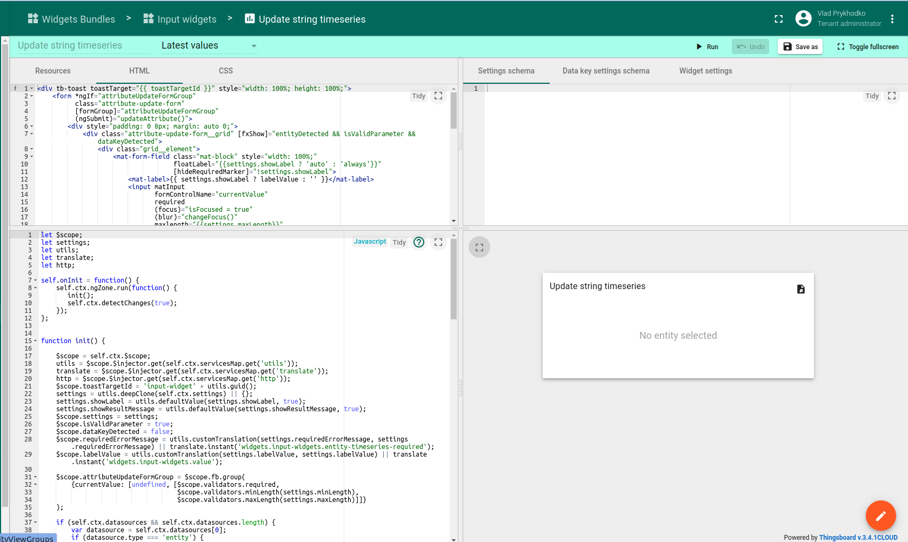The height and width of the screenshot is (542, 908).
Task: Open the Data key settings schema tab
Action: [x=606, y=71]
